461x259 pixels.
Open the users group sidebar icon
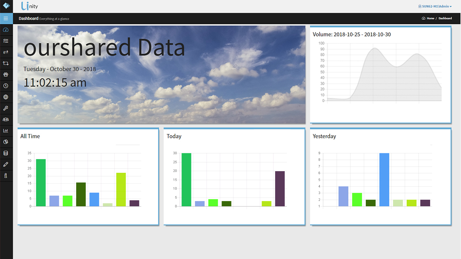6,119
